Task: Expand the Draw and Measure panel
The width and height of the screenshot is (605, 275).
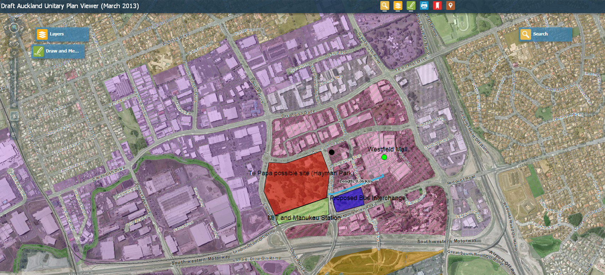Action: pyautogui.click(x=58, y=51)
